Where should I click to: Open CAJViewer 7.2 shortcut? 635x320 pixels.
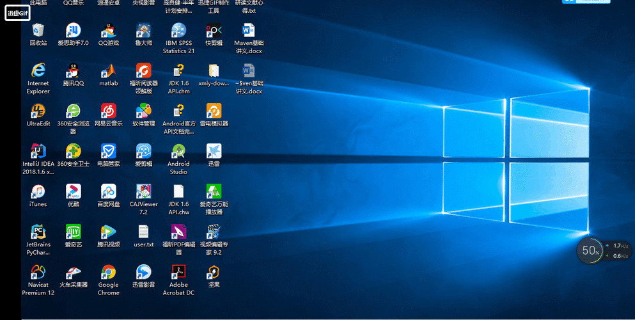pyautogui.click(x=144, y=191)
